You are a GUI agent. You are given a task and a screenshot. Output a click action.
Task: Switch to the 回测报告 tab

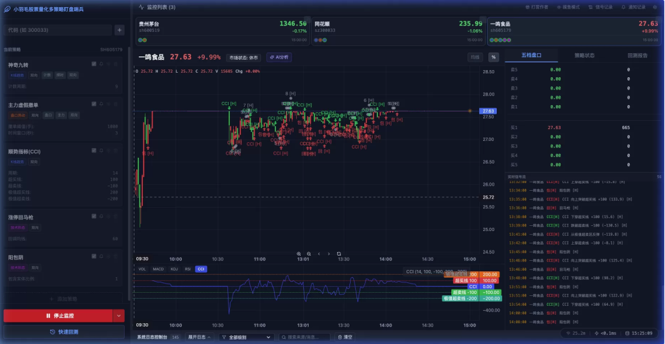[x=637, y=56]
